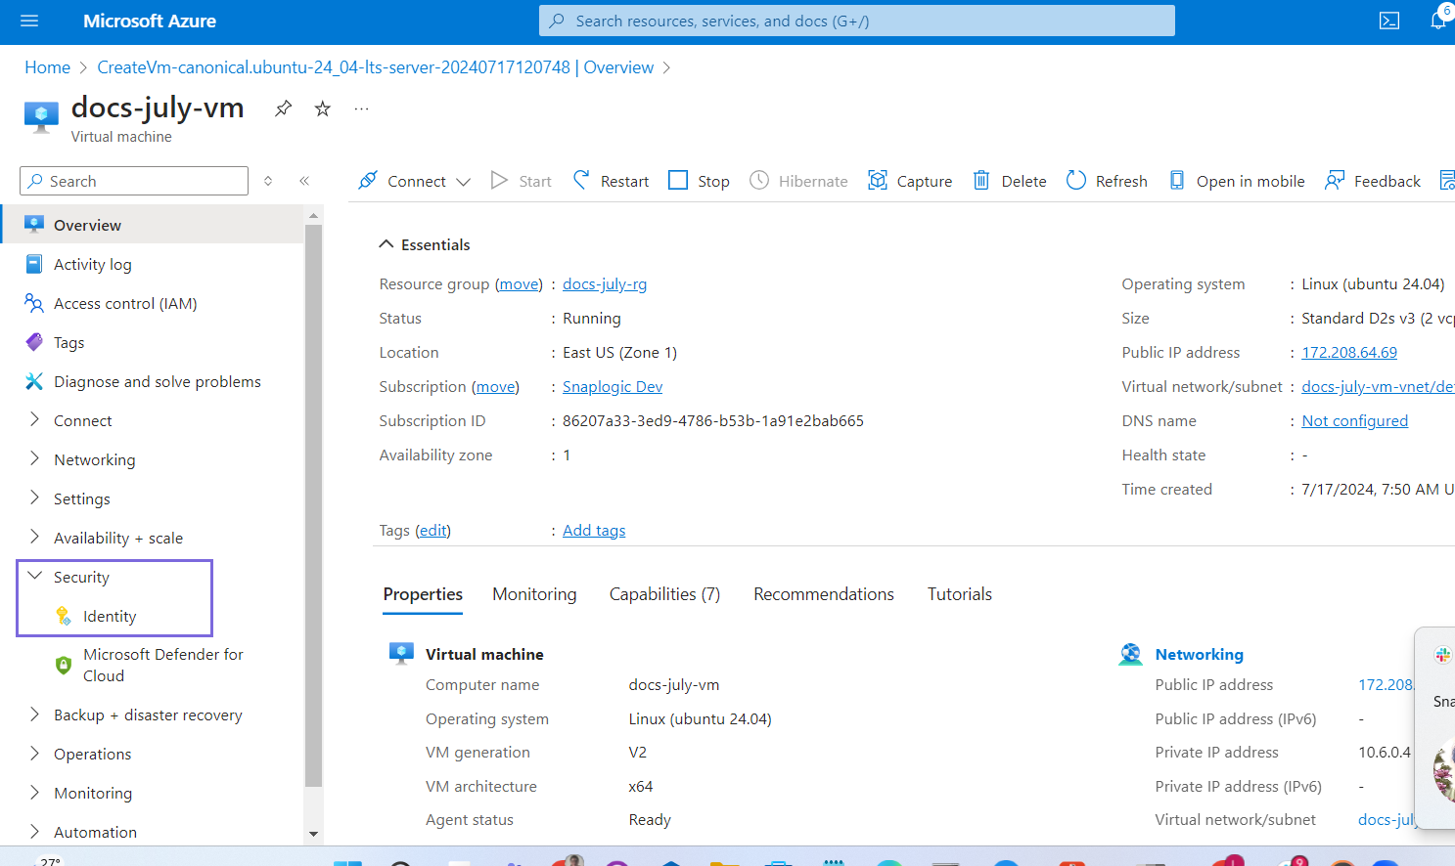Open the docs-july-rg resource group link
Viewport: 1455px width, 866px height.
(x=605, y=284)
